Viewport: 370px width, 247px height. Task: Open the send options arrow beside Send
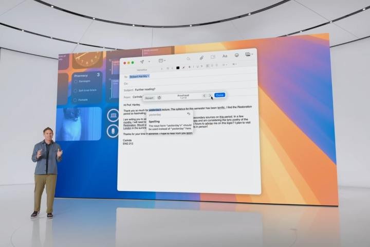click(x=149, y=61)
